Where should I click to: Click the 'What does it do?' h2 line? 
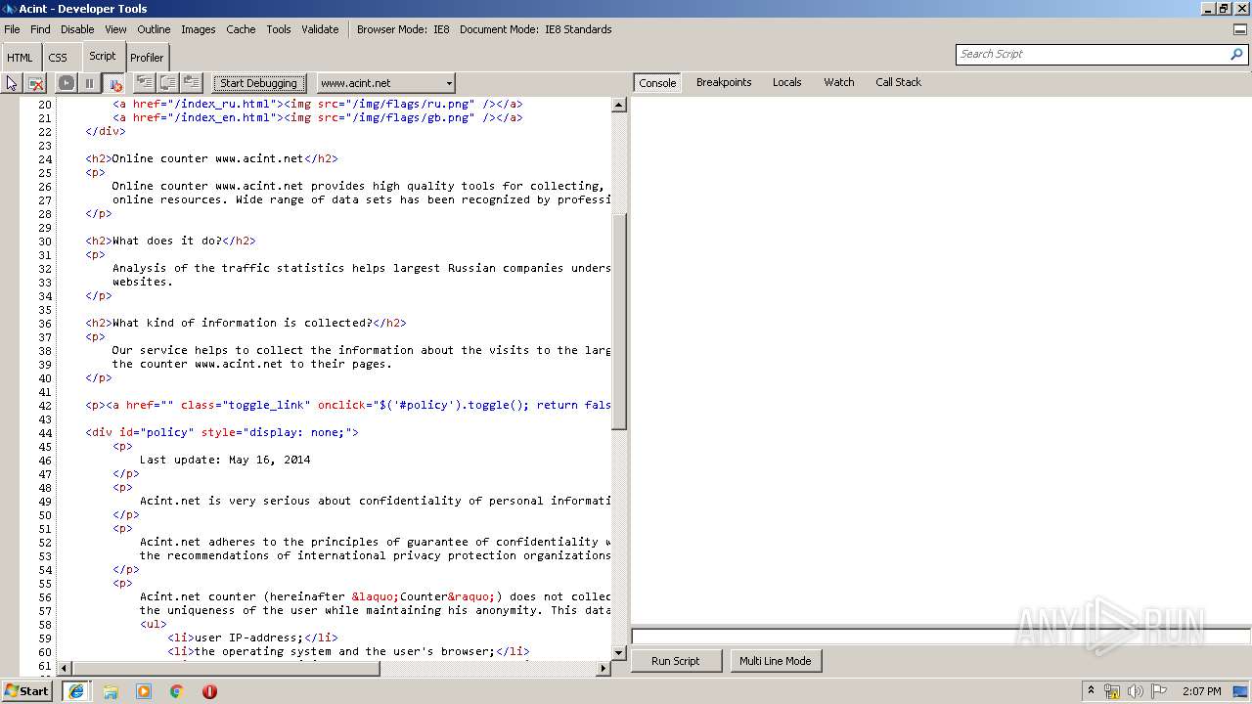click(170, 241)
